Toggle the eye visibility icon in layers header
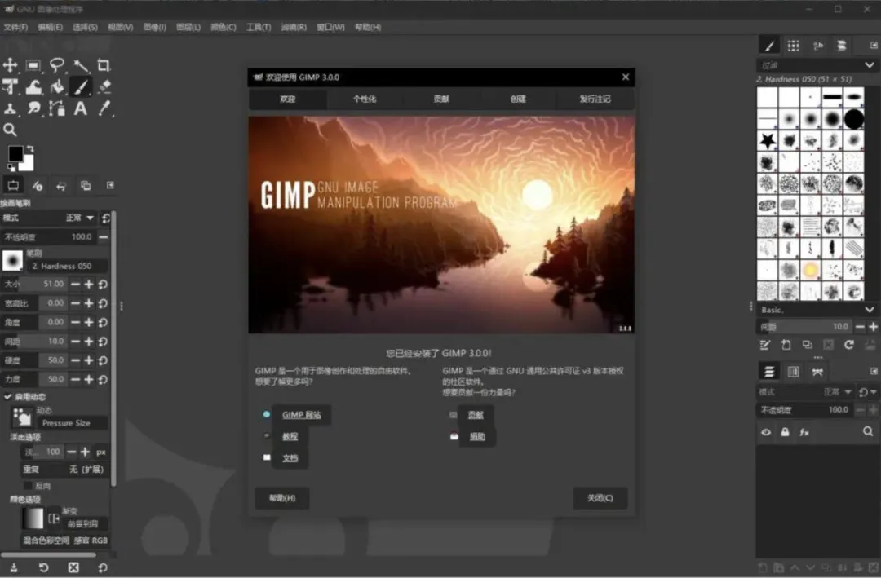This screenshot has width=881, height=578. point(766,432)
